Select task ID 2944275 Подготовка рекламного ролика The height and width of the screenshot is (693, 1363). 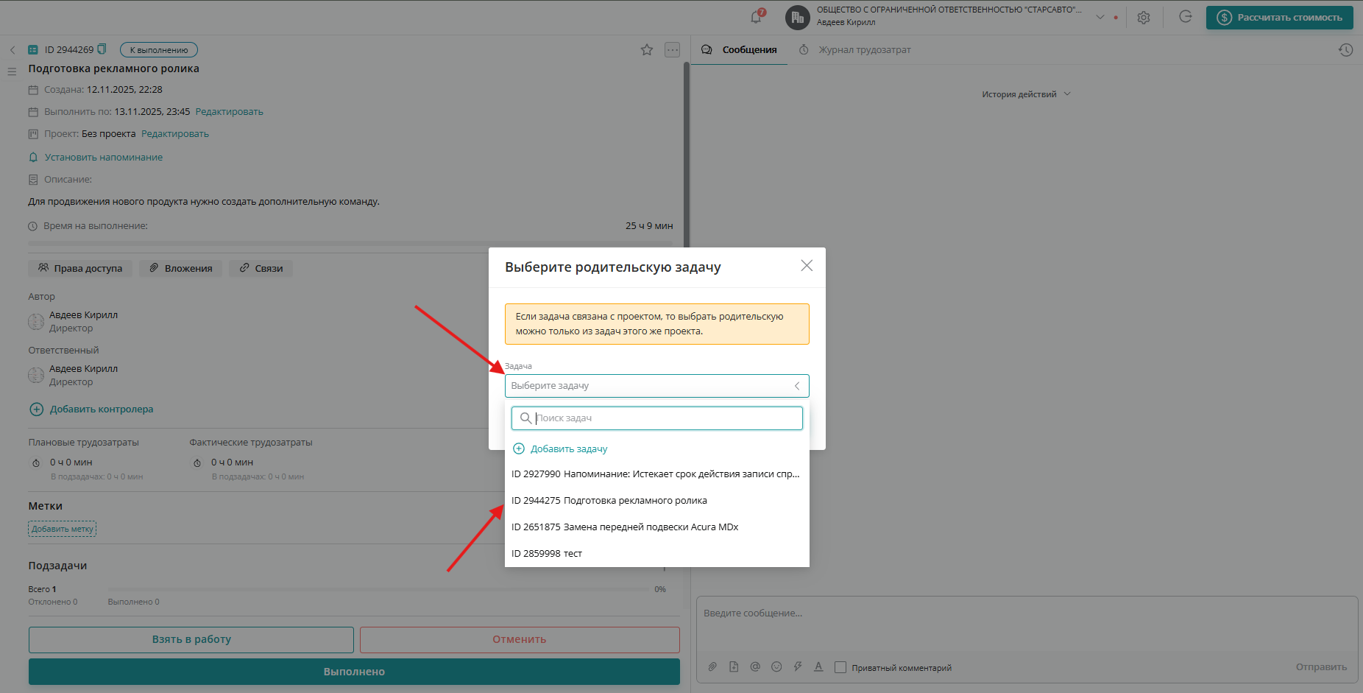[x=657, y=501]
